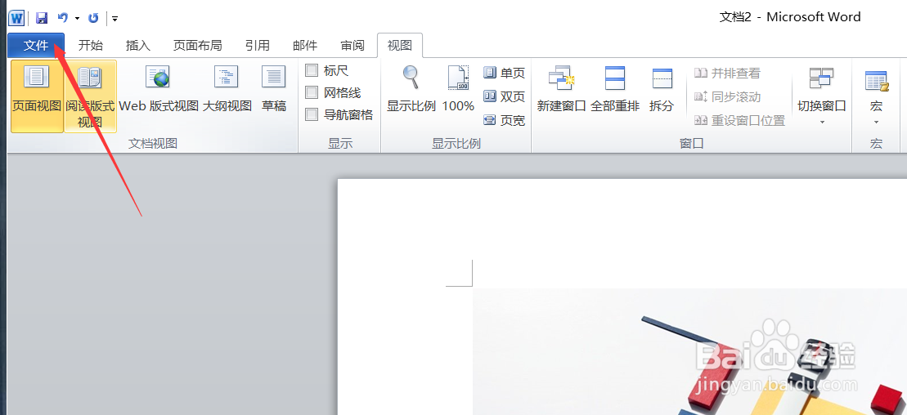Set zoom to 100%
Screen dimensions: 907x415
458,90
